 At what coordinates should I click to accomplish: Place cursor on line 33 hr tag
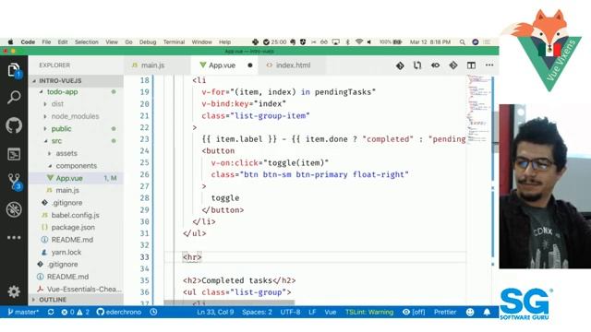pyautogui.click(x=192, y=257)
